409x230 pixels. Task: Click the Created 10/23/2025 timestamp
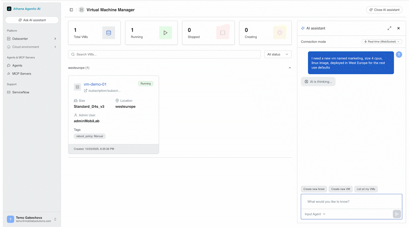coord(94,149)
